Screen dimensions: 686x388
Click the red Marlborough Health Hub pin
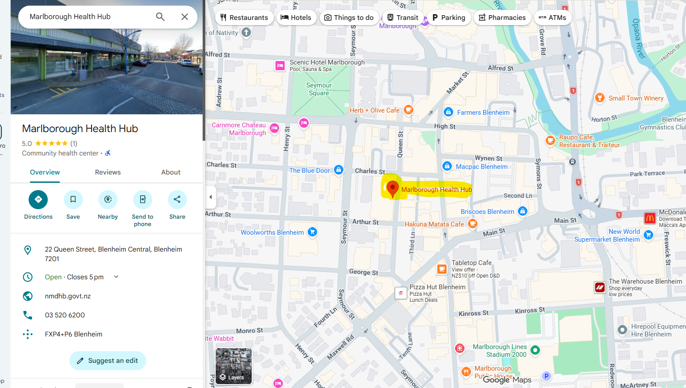(x=392, y=189)
